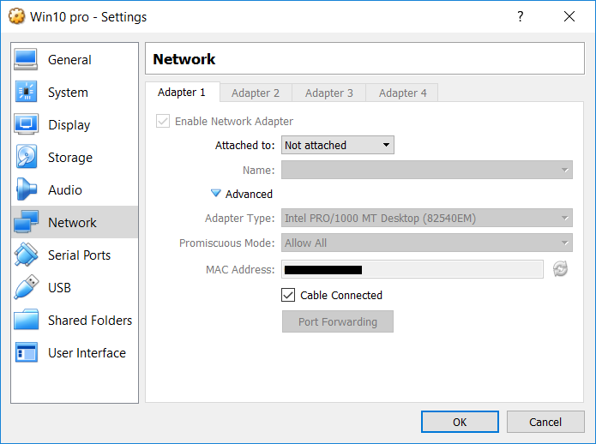
Task: Open the USB settings icon
Action: click(26, 288)
